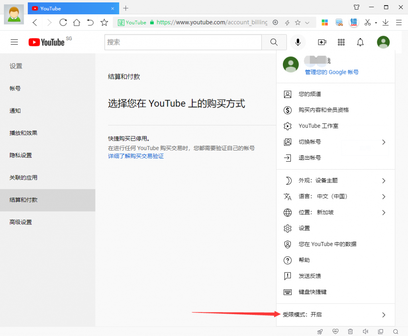The image size is (408, 336).
Task: Open 受限模式: 开启 setting
Action: pyautogui.click(x=335, y=314)
